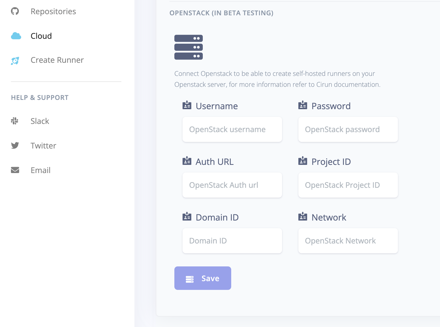The height and width of the screenshot is (327, 440).
Task: Select the Cloud sidebar entry
Action: coord(41,36)
